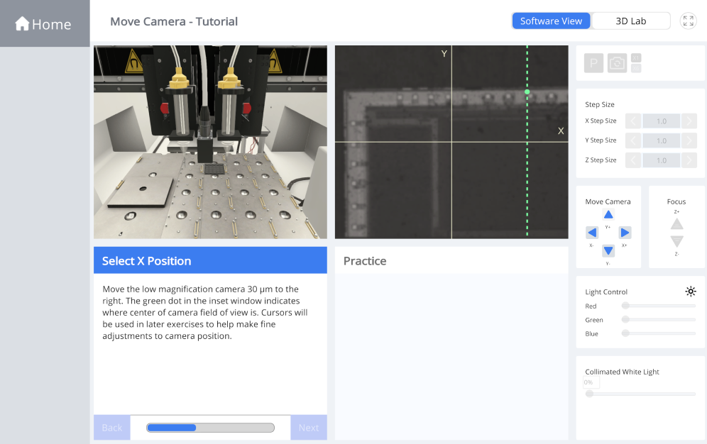Increase X Step Size with right chevron
The width and height of the screenshot is (707, 444).
coord(689,121)
